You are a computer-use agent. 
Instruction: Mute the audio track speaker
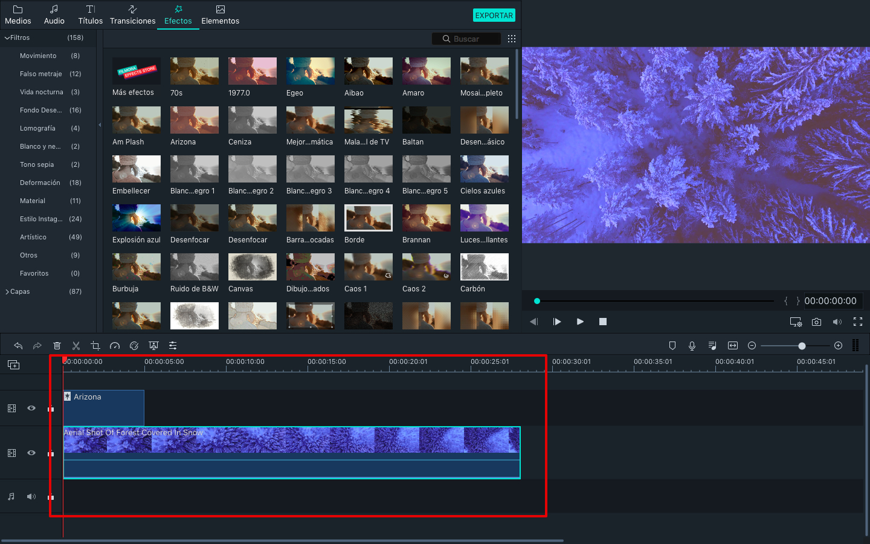pos(31,497)
